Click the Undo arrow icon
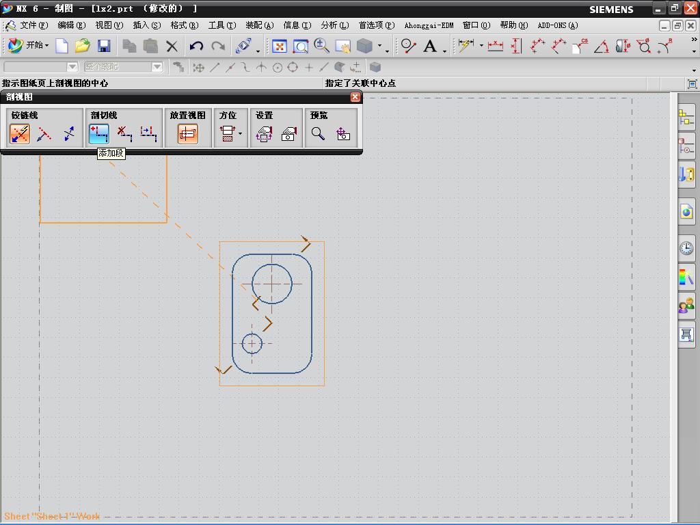This screenshot has width=700, height=525. click(x=197, y=46)
